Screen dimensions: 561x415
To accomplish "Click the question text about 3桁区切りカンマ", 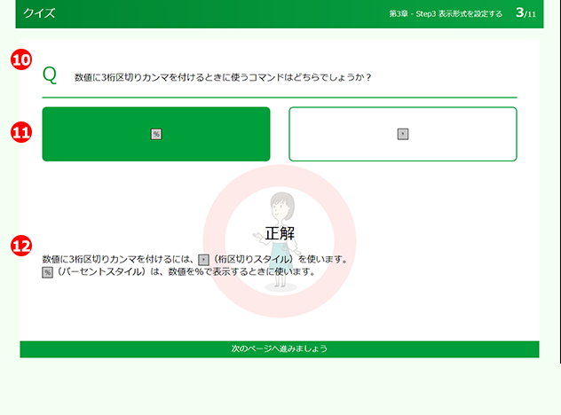I will (223, 77).
